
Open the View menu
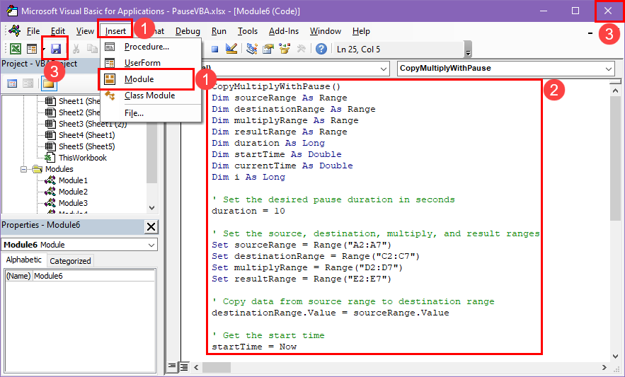(85, 31)
